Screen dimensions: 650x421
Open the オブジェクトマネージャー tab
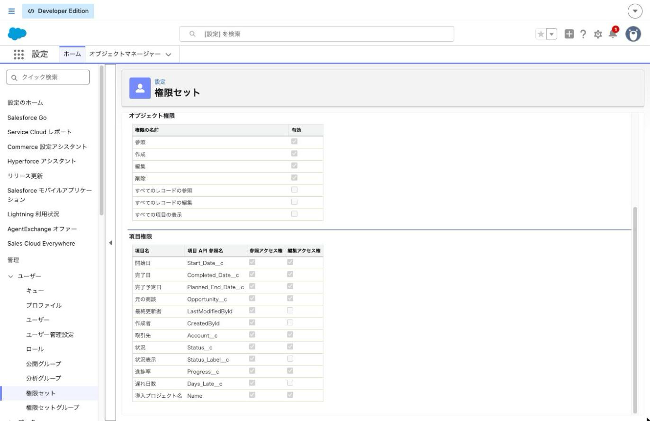click(x=125, y=55)
